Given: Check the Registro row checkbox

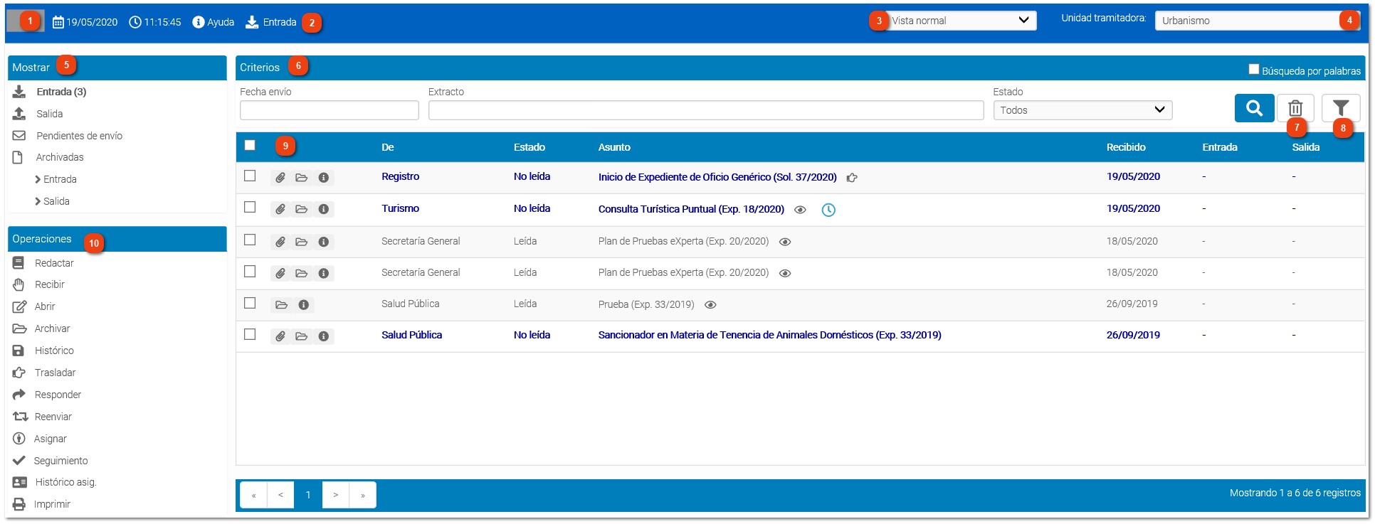Looking at the screenshot, I should (250, 176).
